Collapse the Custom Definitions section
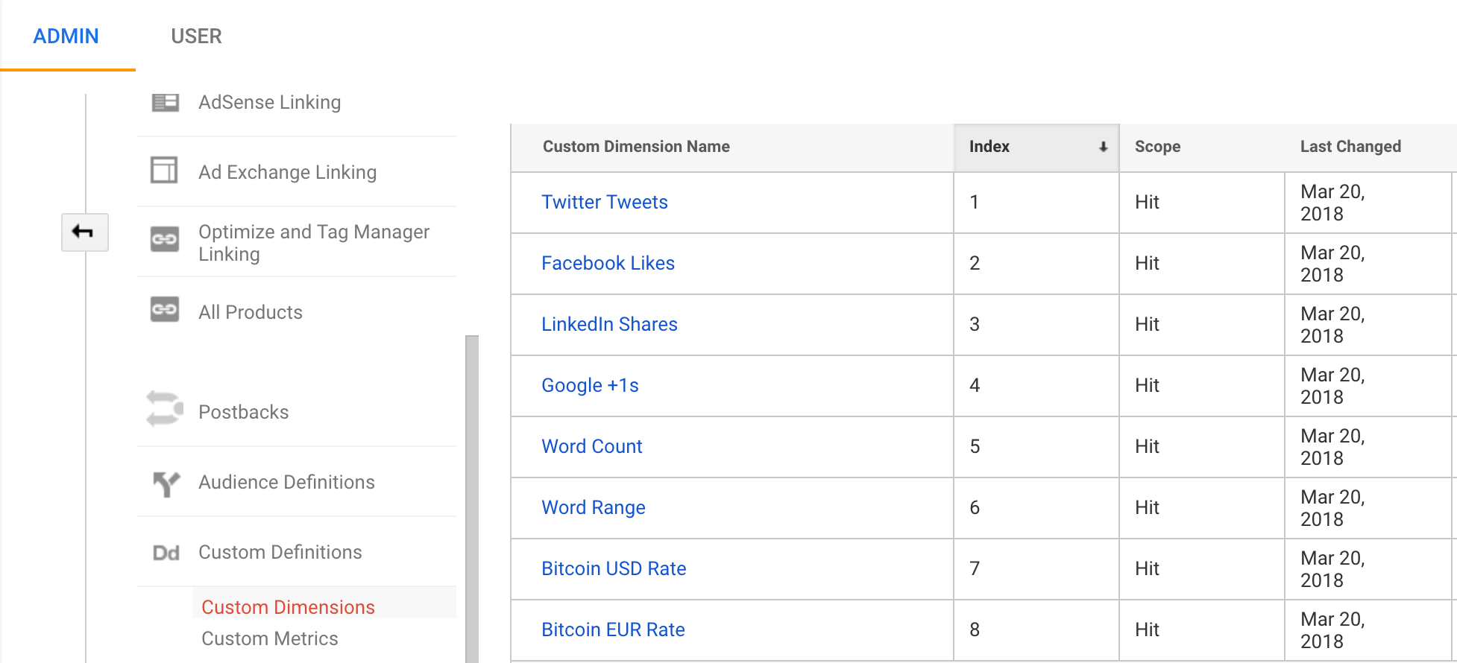The height and width of the screenshot is (663, 1457). coord(280,552)
